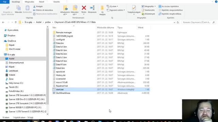Open Zene in the sidebar
The height and width of the screenshot is (122, 218).
(11, 79)
